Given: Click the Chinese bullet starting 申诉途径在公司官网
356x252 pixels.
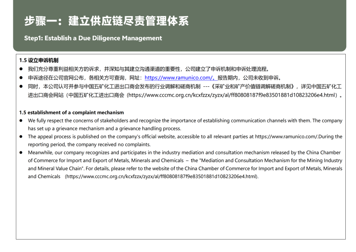Looking at the screenshot, I should coord(85,78).
